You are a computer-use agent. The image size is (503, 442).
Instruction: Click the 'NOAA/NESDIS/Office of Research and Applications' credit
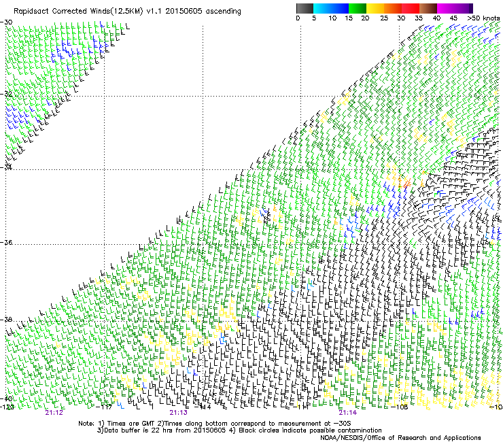coord(400,438)
